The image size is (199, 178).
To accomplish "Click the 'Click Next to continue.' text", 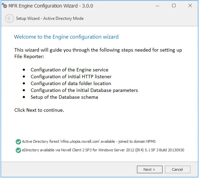I will pyautogui.click(x=39, y=110).
